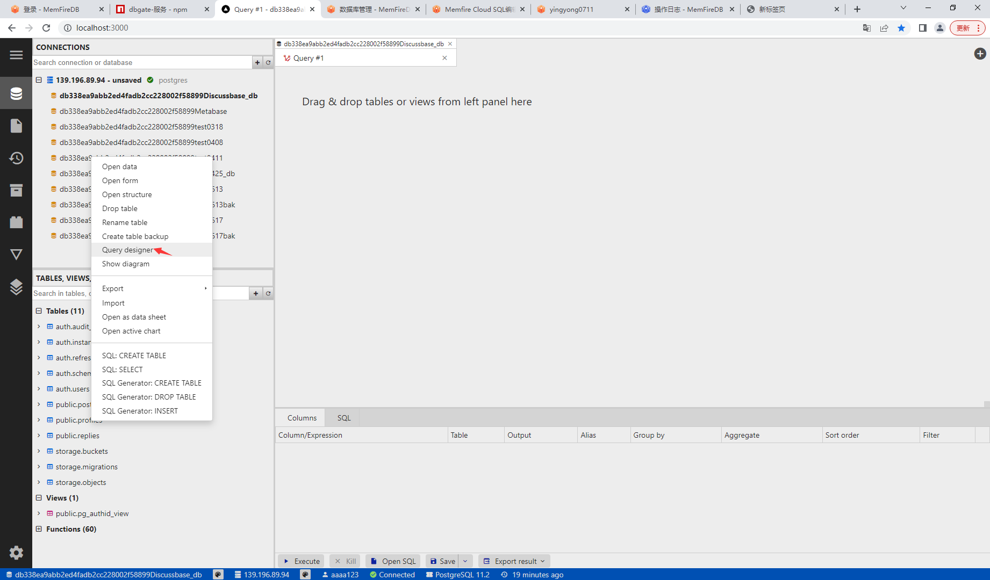Open settings gear in sidebar
This screenshot has height=580, width=990.
(x=16, y=553)
